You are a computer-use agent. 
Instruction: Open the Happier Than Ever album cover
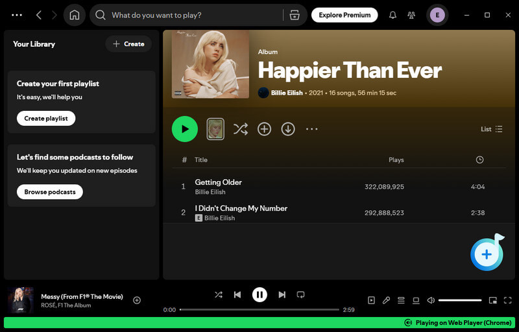pyautogui.click(x=210, y=64)
